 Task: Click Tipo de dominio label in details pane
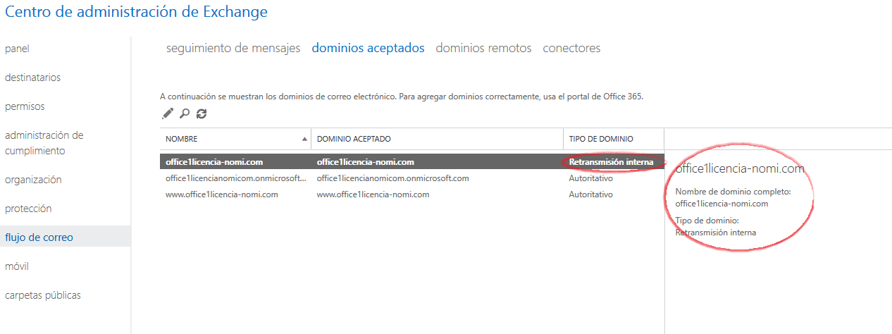[x=707, y=221]
